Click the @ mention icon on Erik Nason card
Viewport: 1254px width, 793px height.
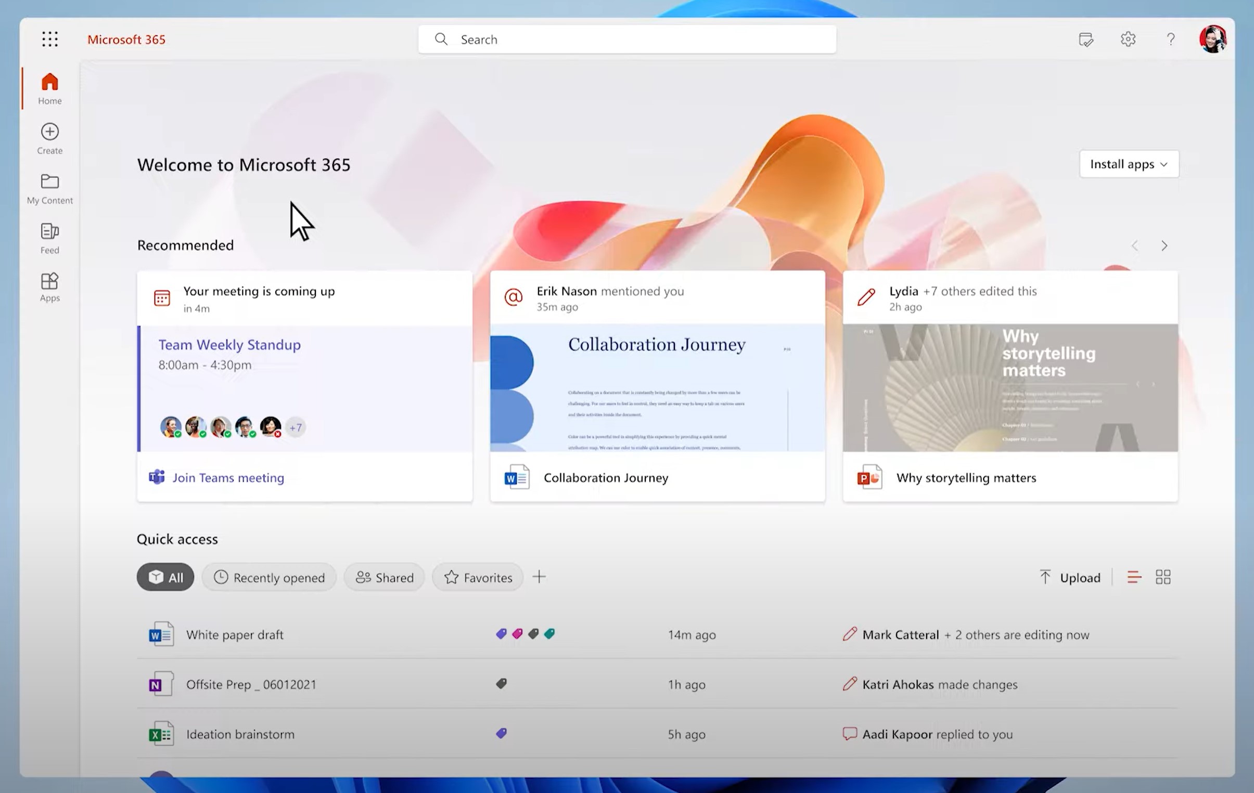pos(514,296)
